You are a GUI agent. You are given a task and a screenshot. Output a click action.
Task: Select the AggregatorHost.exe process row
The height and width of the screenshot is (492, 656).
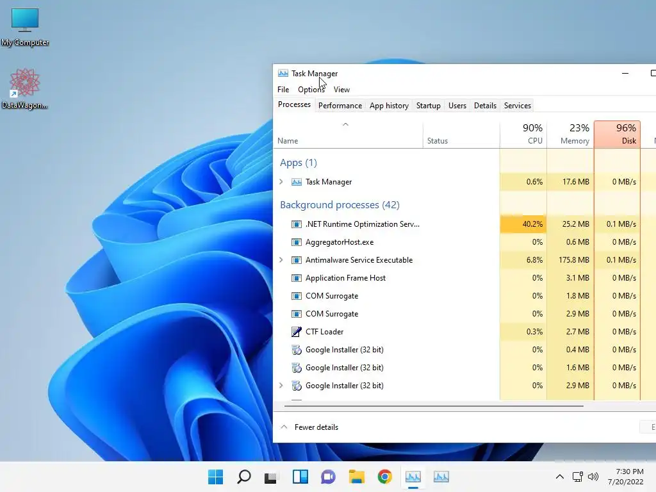pyautogui.click(x=464, y=242)
